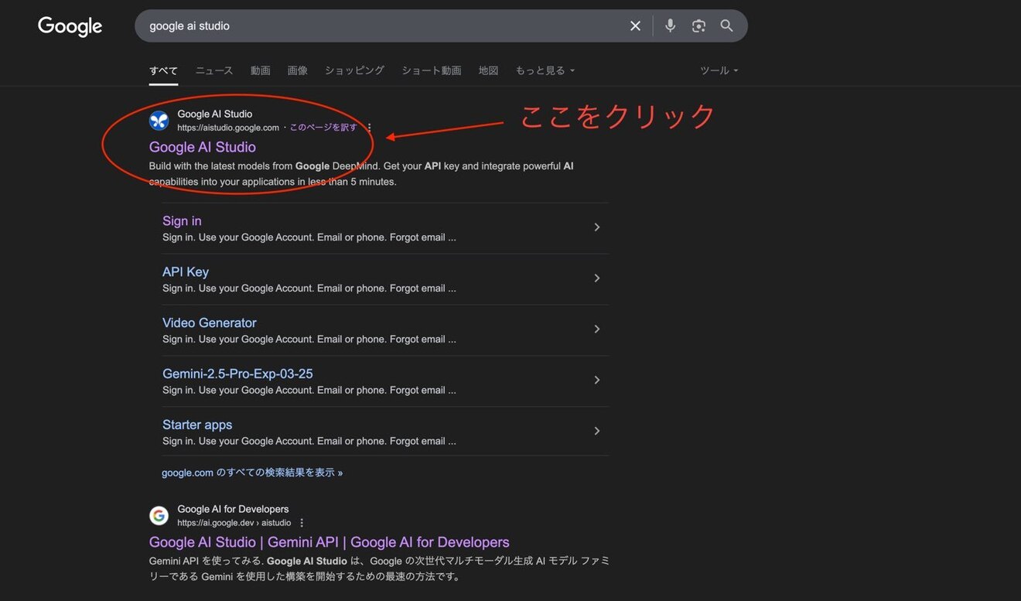Expand the もっと見る dropdown
The width and height of the screenshot is (1021, 601).
[x=545, y=70]
